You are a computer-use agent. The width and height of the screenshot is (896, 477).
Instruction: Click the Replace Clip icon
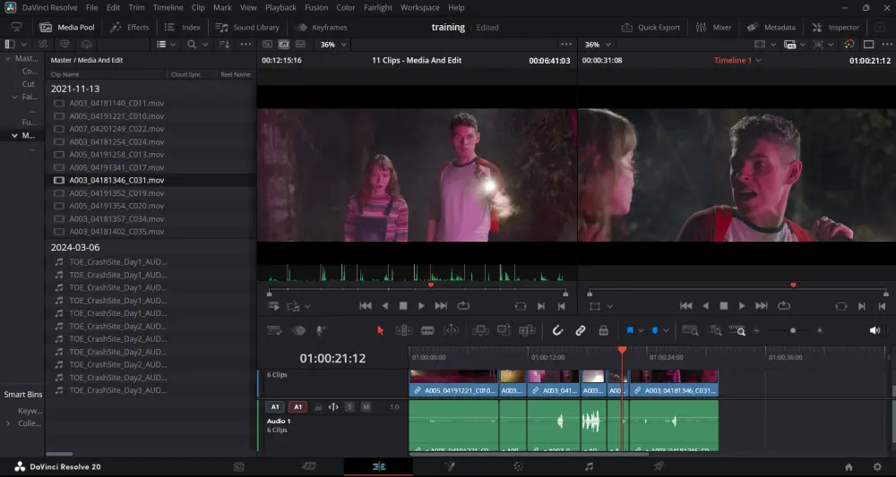(527, 330)
